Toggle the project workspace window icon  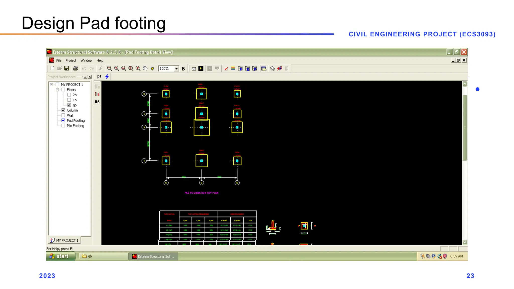click(264, 68)
